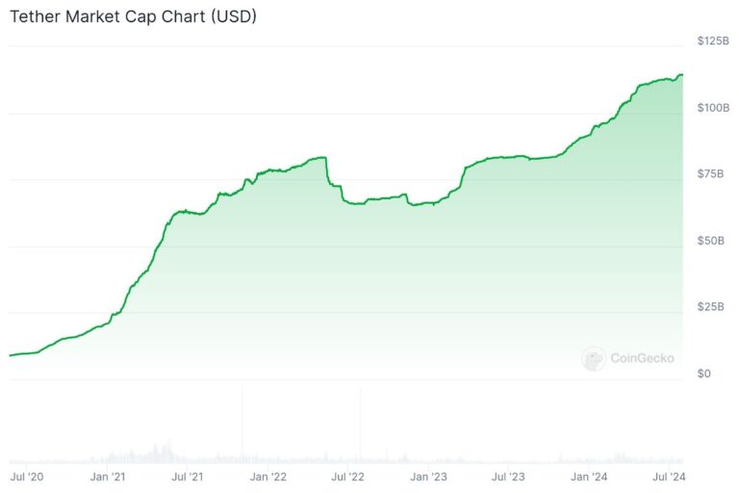739x493 pixels.
Task: Click the Jul '20 time axis marker
Action: [27, 477]
